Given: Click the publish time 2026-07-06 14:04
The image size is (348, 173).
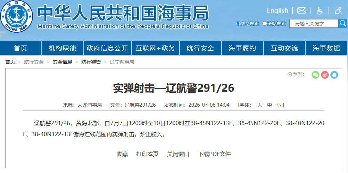Looking at the screenshot, I should [x=209, y=105].
